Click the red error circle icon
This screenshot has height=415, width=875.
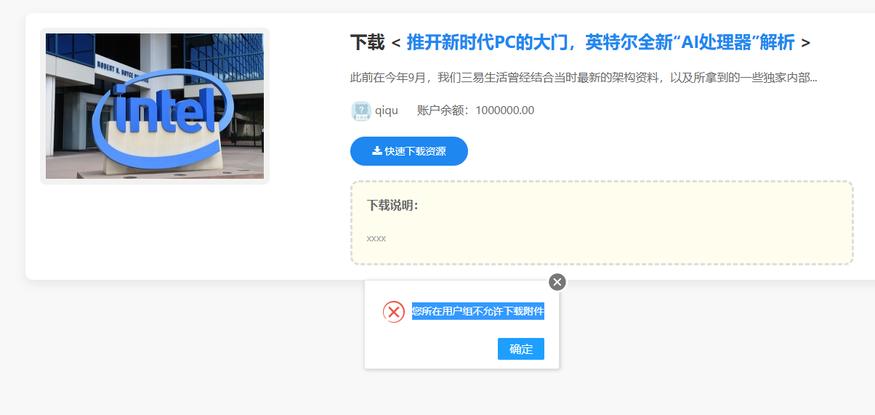[394, 312]
